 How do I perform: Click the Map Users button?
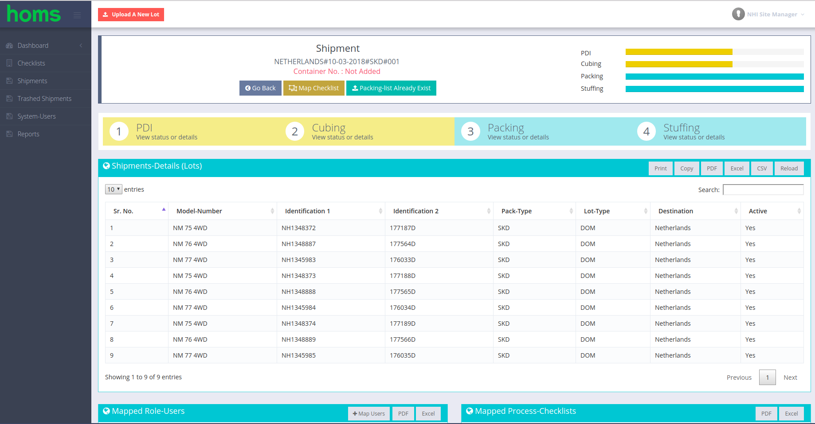pos(369,414)
